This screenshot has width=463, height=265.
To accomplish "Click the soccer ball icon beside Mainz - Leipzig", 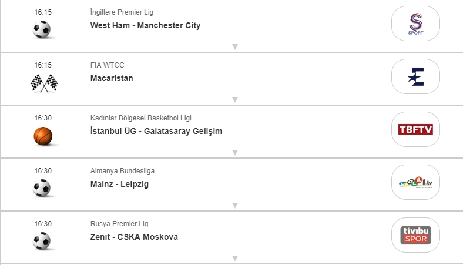I will point(42,188).
